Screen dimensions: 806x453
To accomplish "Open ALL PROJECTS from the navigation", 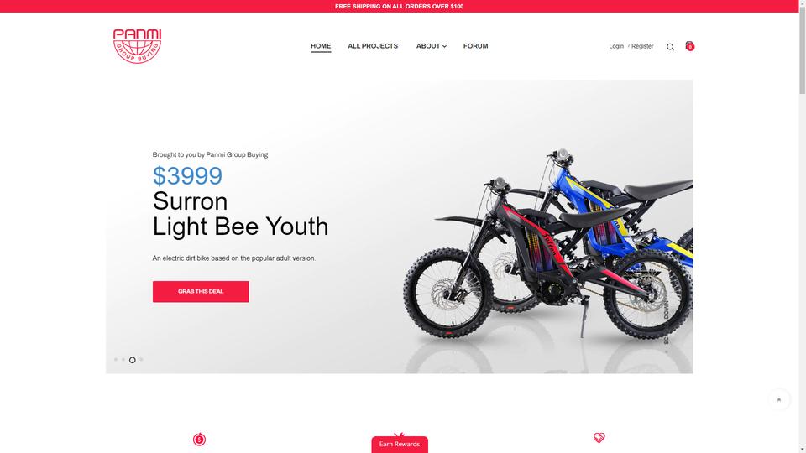I will point(373,46).
